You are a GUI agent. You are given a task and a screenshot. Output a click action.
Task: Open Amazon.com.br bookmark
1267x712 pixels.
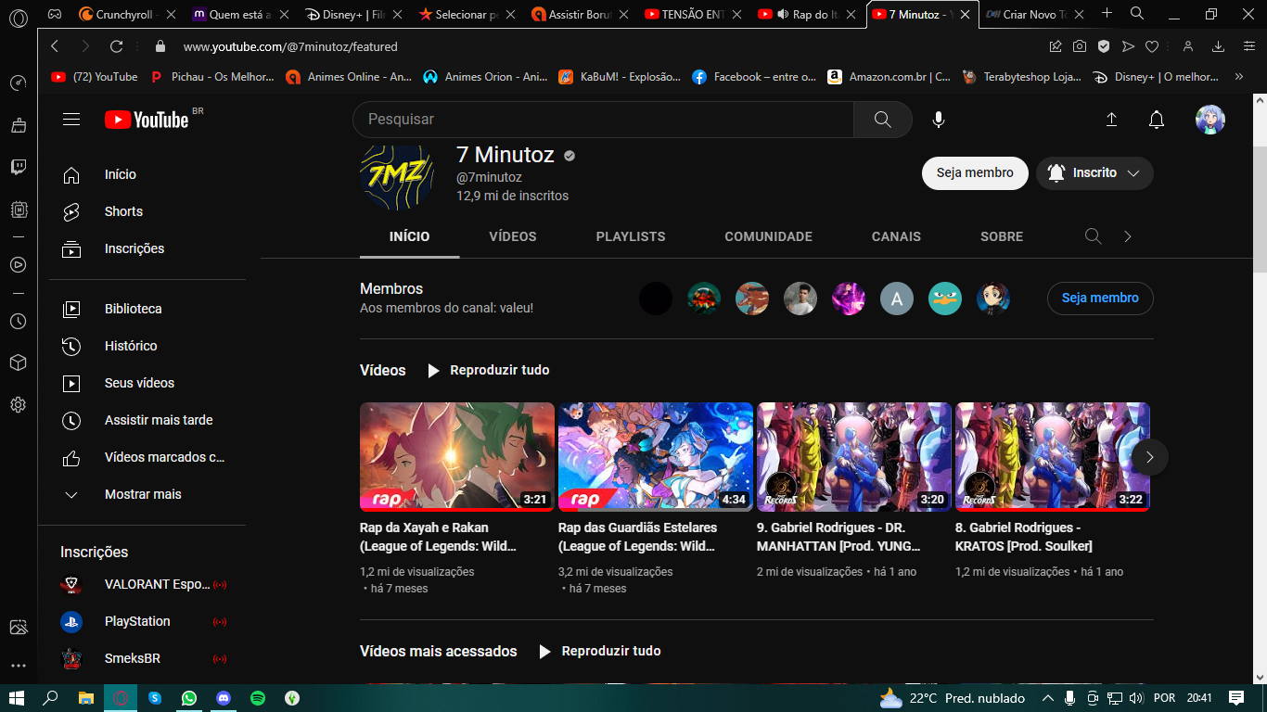click(x=889, y=77)
